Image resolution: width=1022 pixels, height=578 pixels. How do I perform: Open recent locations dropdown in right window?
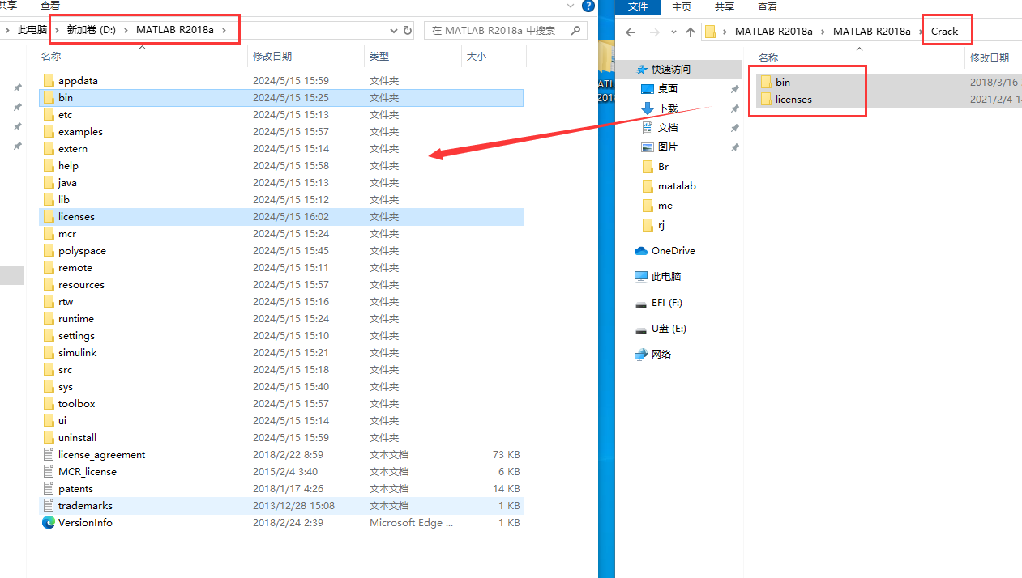pos(673,32)
